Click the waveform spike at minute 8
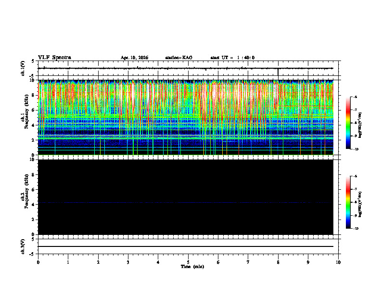This screenshot has height=294, width=381. click(x=278, y=72)
